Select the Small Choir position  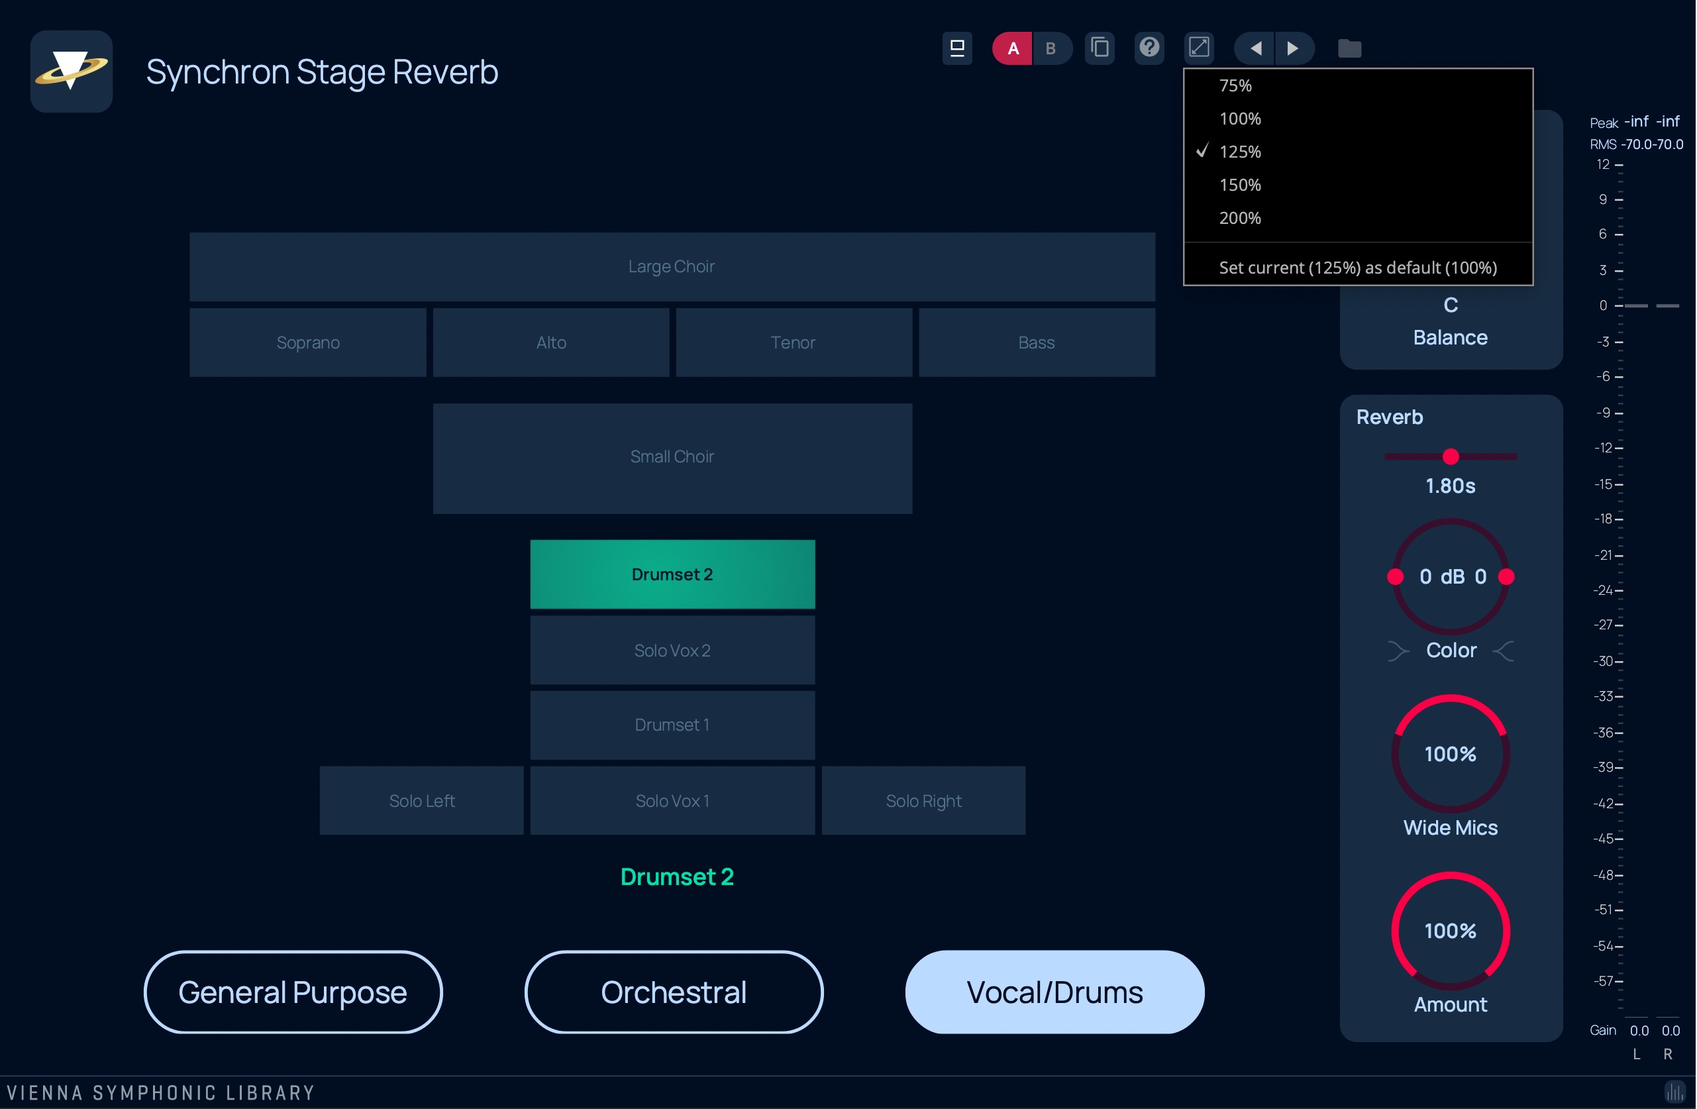click(672, 458)
